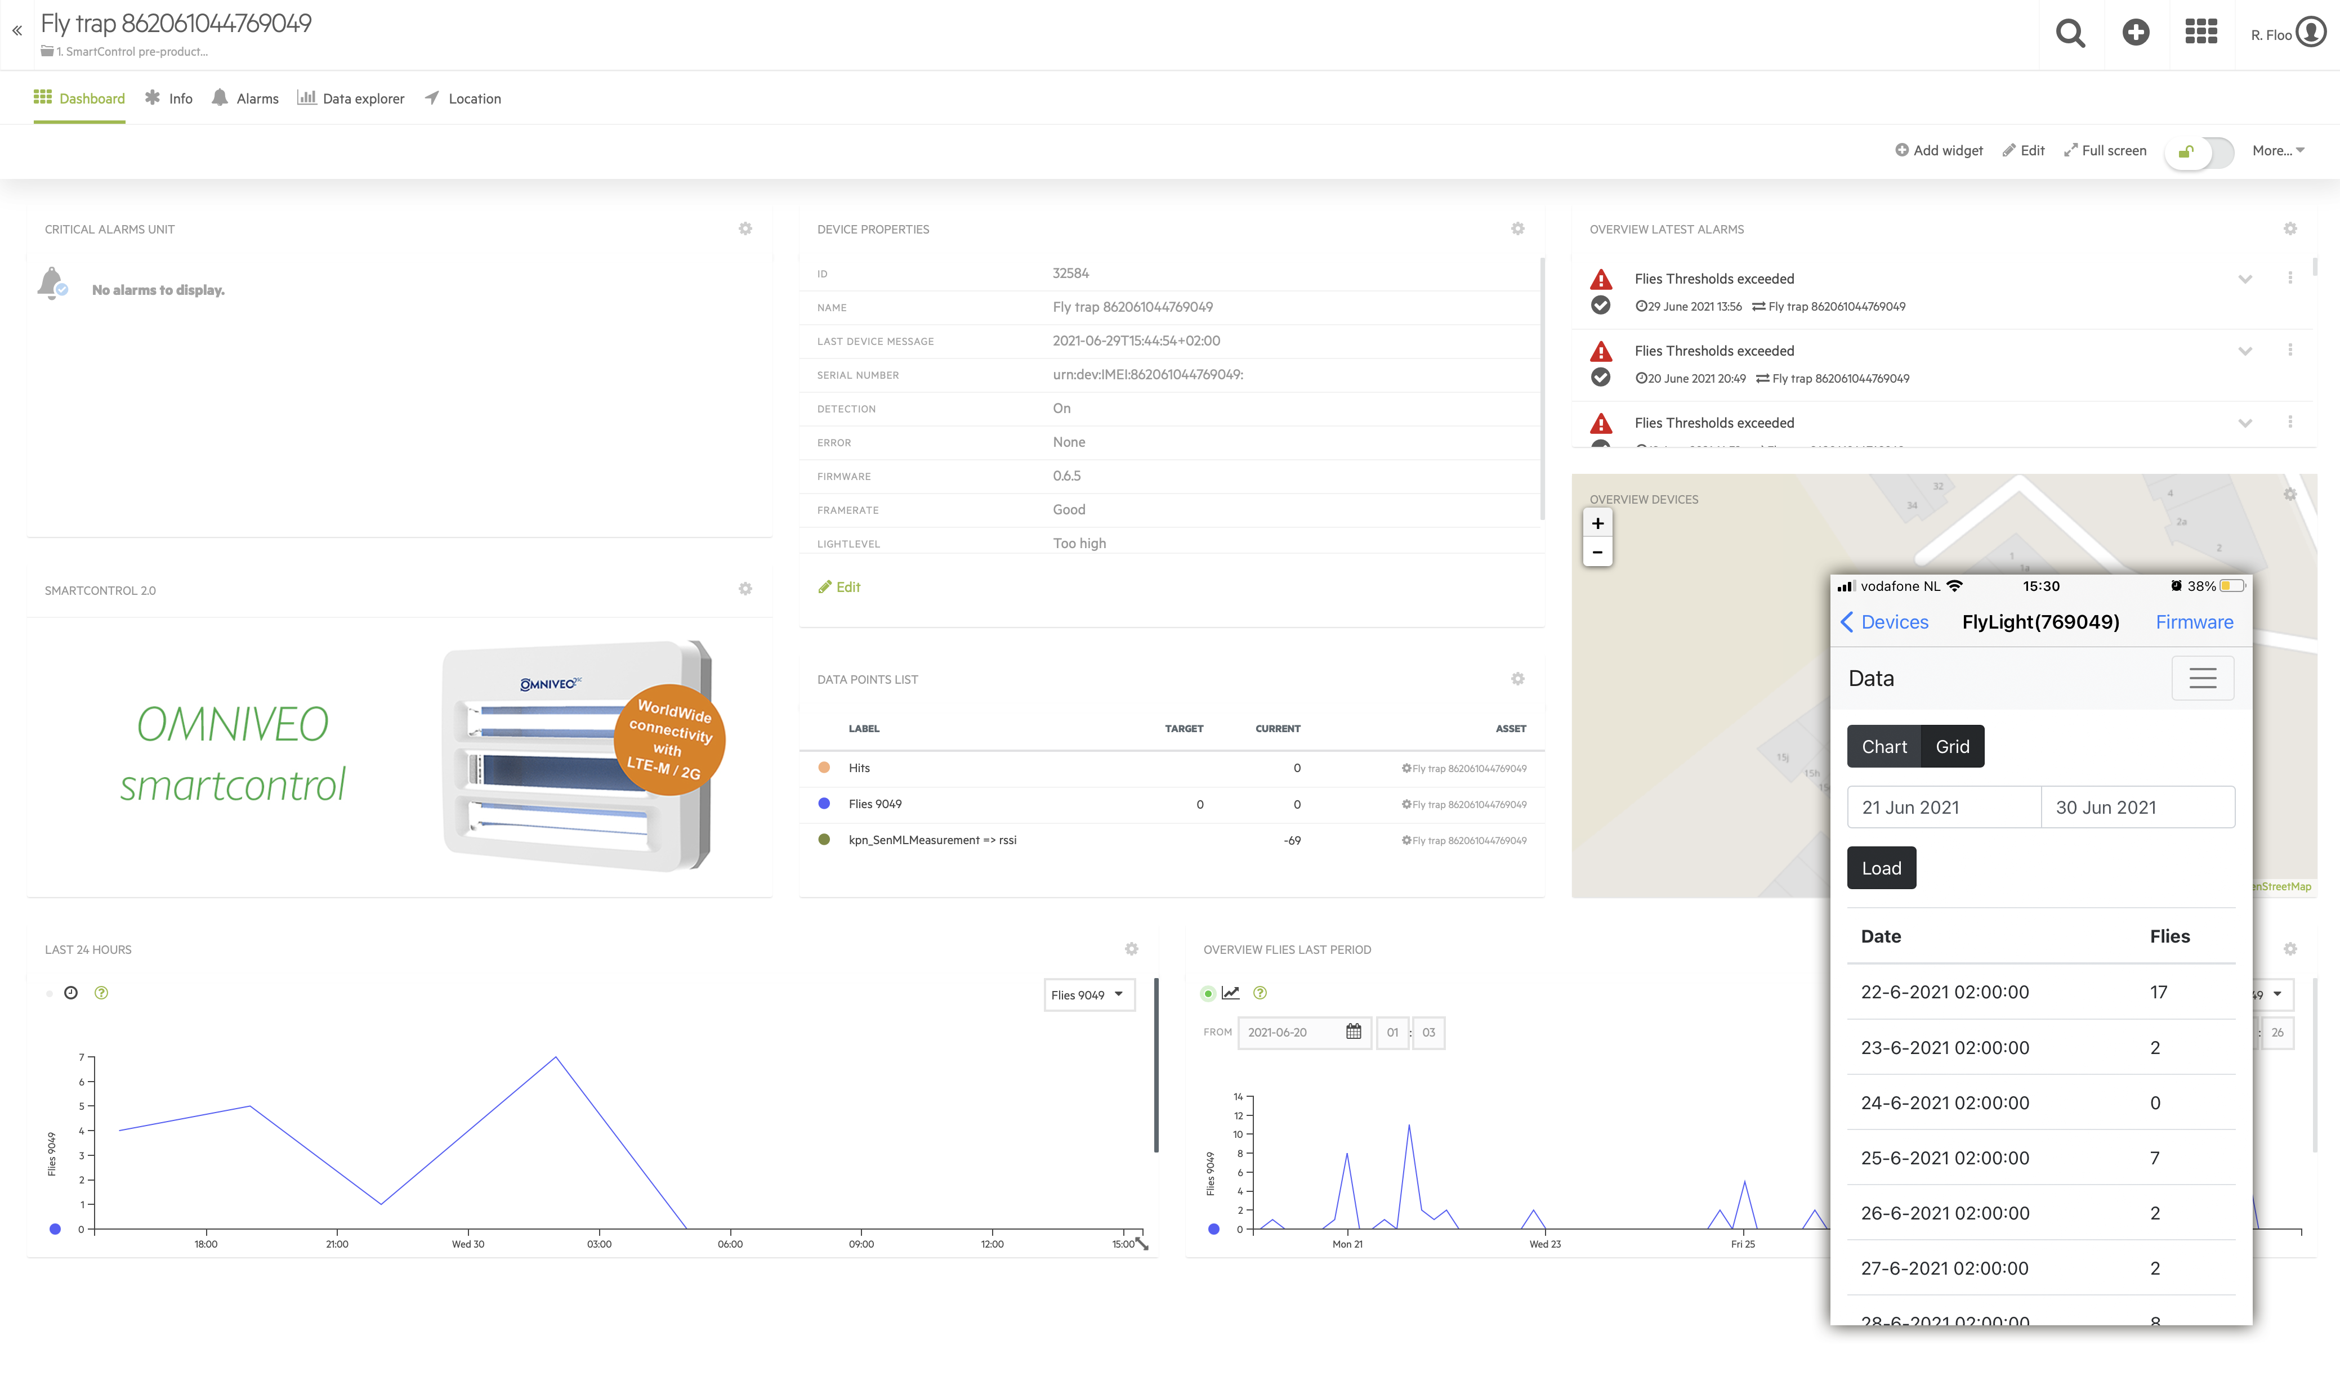Zoom in on the devices map

[x=1598, y=523]
